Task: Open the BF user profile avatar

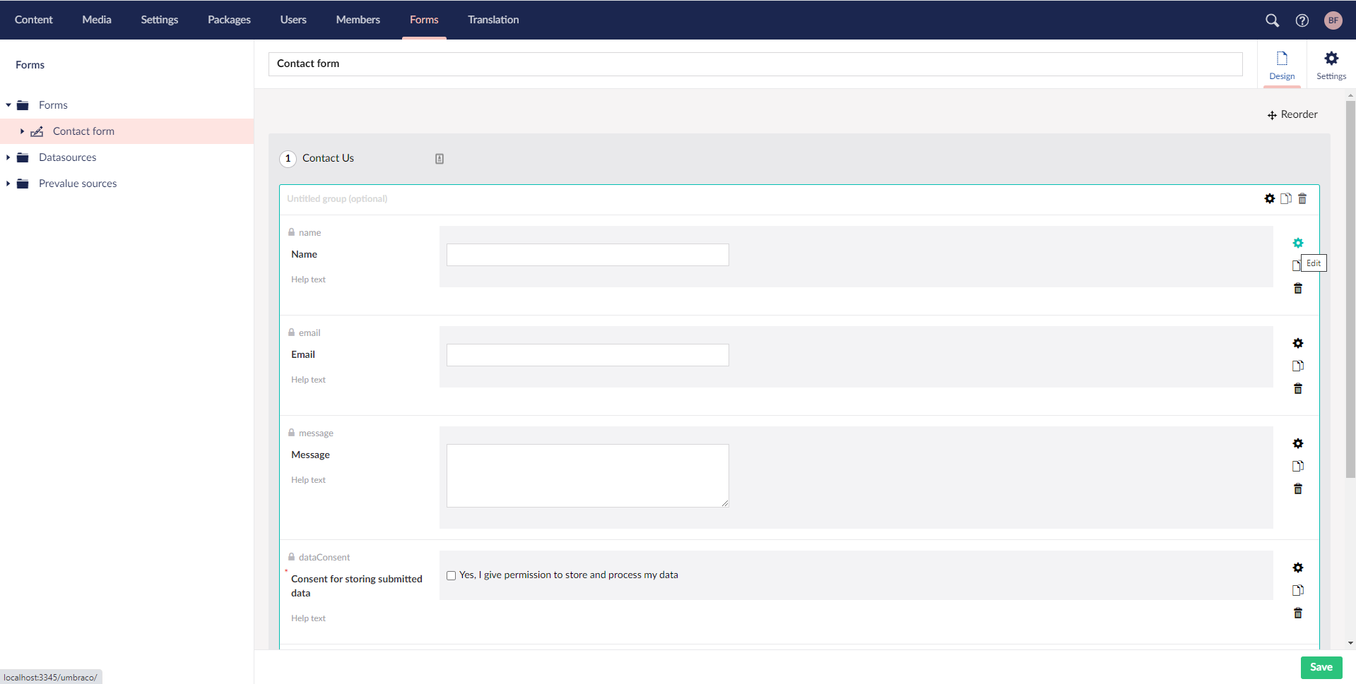Action: pos(1333,20)
